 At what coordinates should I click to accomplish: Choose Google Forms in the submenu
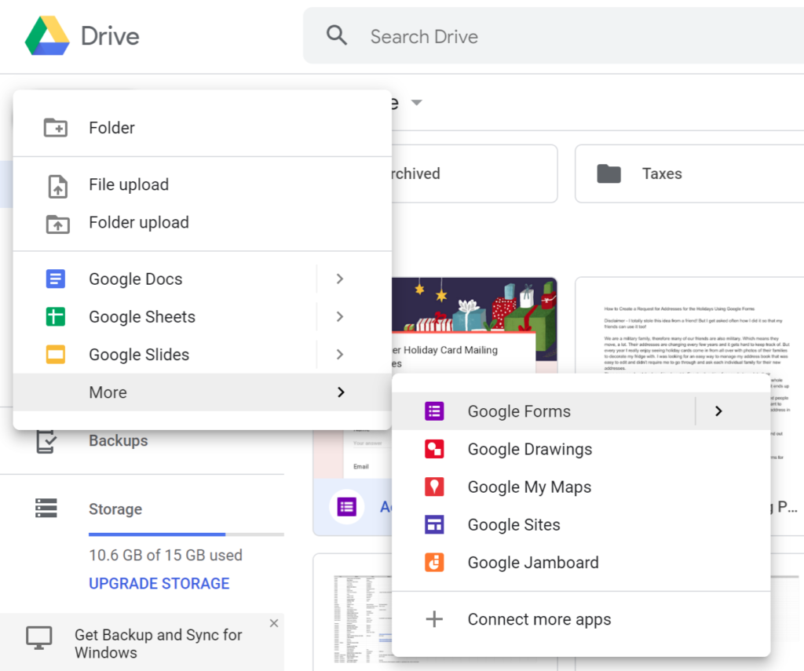tap(543, 411)
